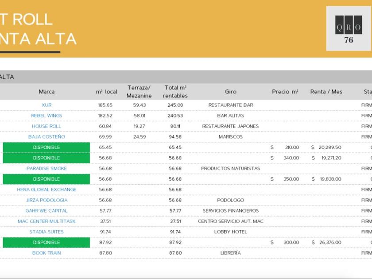Select the BOOK TRAIN brand link
Image resolution: width=372 pixels, height=279 pixels.
[46, 253]
